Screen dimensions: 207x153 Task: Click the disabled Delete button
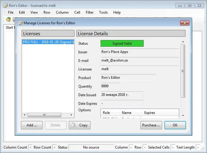56,125
